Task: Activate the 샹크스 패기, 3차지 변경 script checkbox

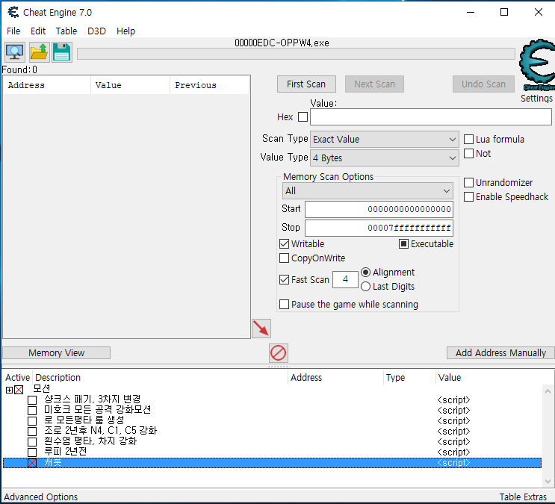Action: tap(32, 400)
